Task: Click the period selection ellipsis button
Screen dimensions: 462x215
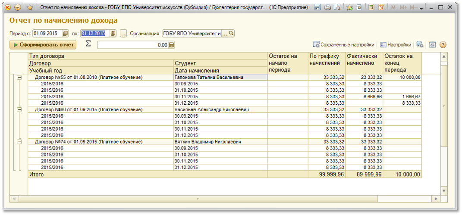Action: tap(123, 34)
